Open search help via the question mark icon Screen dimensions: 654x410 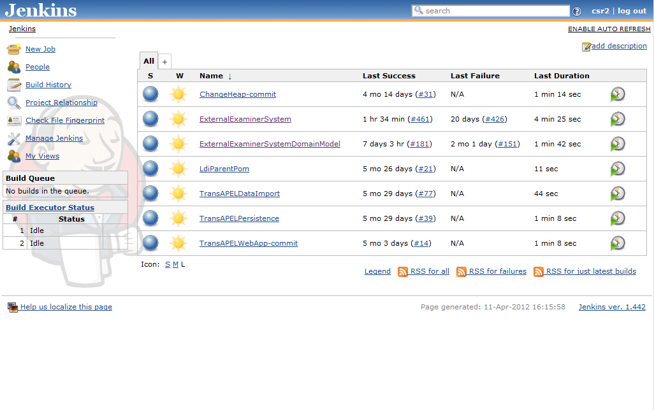(x=577, y=11)
